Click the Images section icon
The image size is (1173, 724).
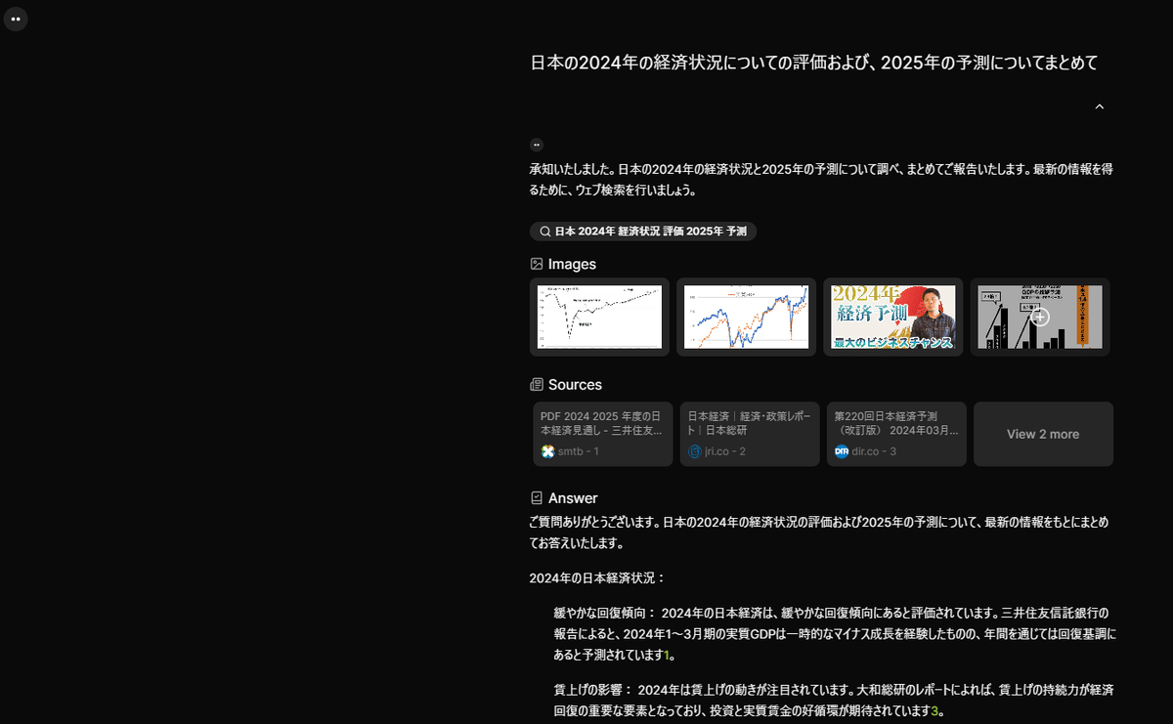coord(537,263)
